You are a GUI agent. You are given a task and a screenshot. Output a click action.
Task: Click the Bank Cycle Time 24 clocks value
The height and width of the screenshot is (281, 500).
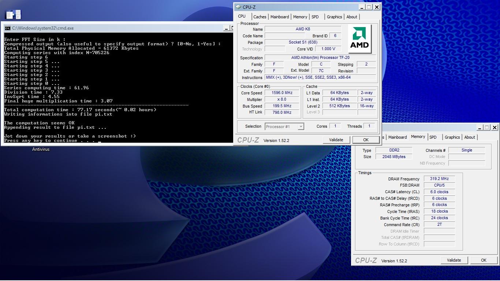point(439,218)
